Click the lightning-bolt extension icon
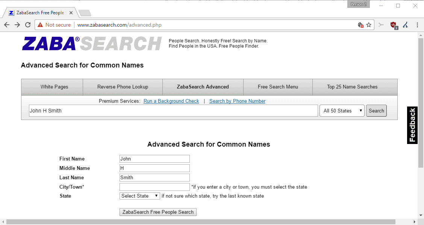The image size is (424, 225). pos(405,25)
